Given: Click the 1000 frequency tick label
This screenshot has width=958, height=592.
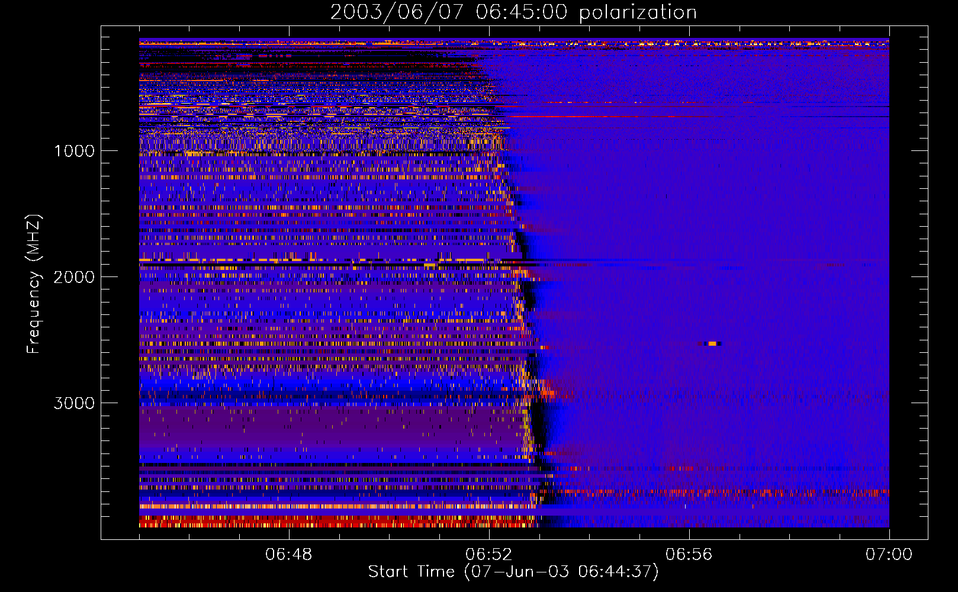Looking at the screenshot, I should [x=74, y=151].
